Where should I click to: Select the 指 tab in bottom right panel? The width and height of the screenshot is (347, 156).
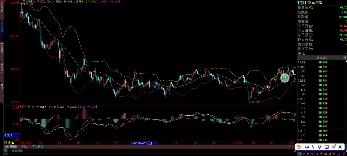coord(317,154)
